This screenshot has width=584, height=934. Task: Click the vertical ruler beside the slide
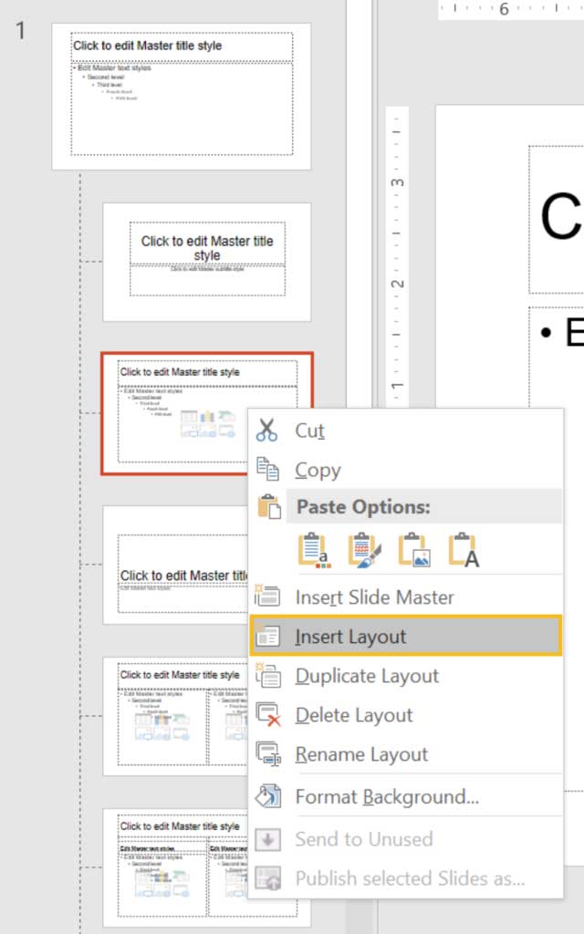click(x=397, y=256)
